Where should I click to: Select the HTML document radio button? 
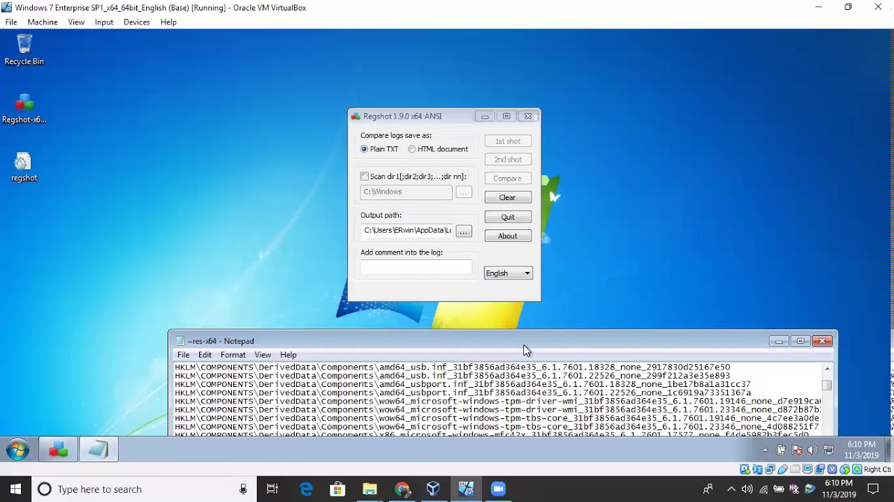[412, 149]
